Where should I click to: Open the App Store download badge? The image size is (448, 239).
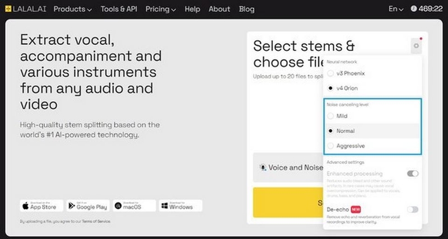[x=41, y=205]
